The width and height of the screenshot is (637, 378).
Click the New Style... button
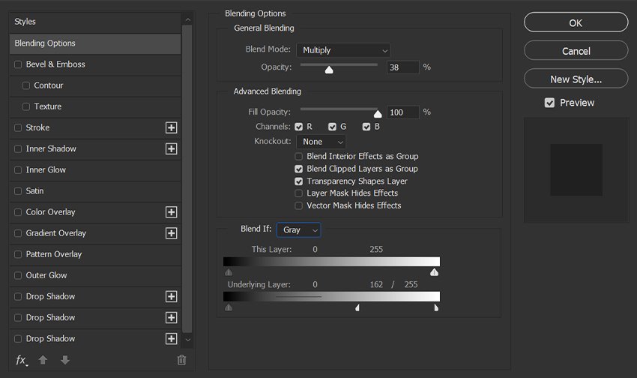576,79
